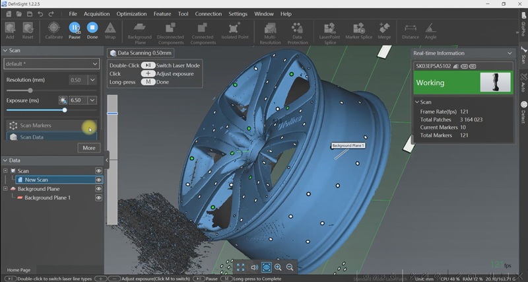528x282 pixels.
Task: Open the Background Plane tool
Action: coord(139,28)
